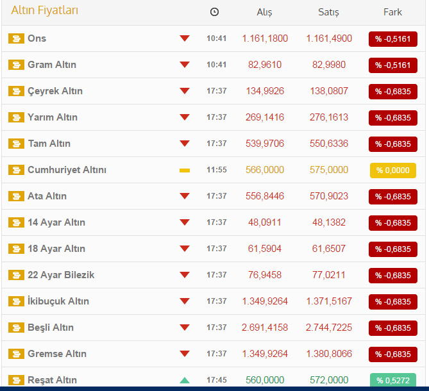Click the gold icon beside Gram Altın
The height and width of the screenshot is (391, 429).
[x=16, y=65]
